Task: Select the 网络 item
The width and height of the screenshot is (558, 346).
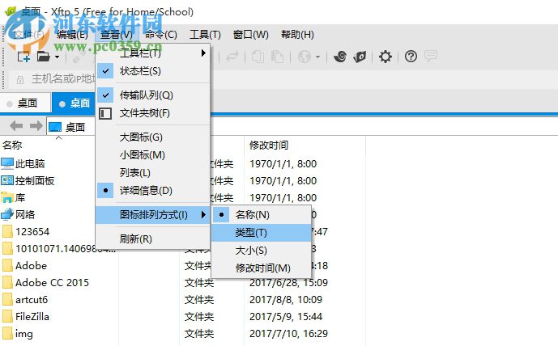Action: [x=18, y=214]
